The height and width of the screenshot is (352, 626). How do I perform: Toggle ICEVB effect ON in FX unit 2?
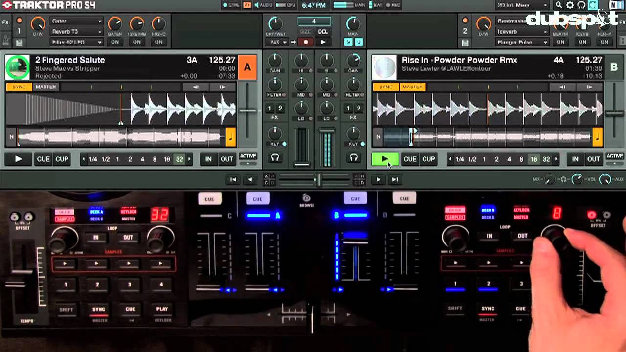point(582,42)
